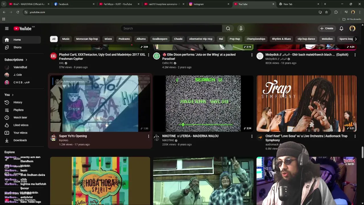364x205 pixels.
Task: Switch to Fat Mizzo KURT browser tab
Action: click(x=119, y=4)
